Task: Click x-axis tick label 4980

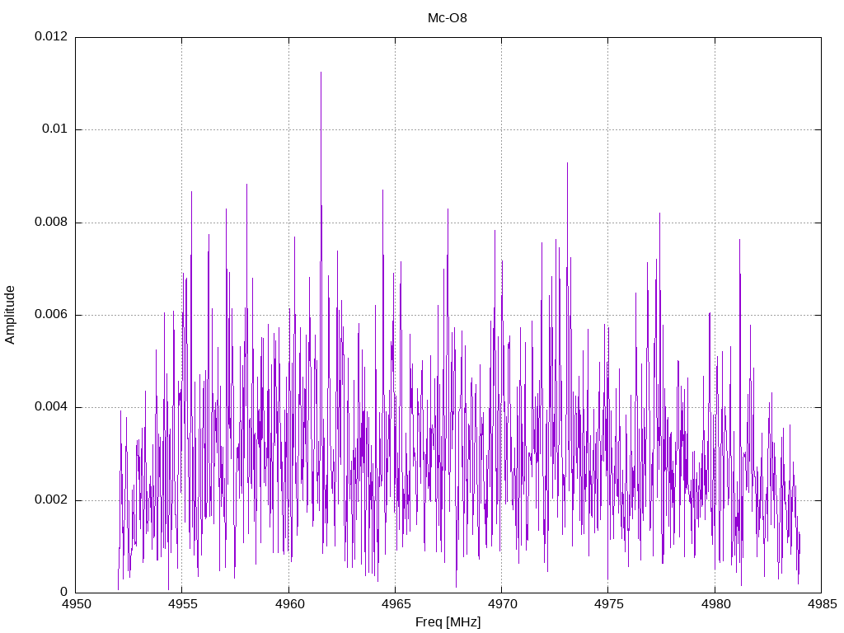Action: [715, 604]
